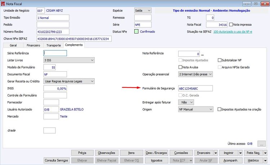Click the Nota Fiscal window app icon

coord(3,4)
